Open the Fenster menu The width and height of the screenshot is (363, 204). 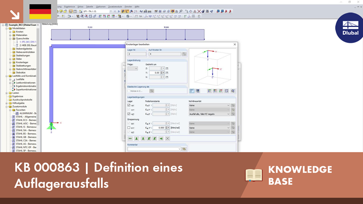tap(128, 7)
